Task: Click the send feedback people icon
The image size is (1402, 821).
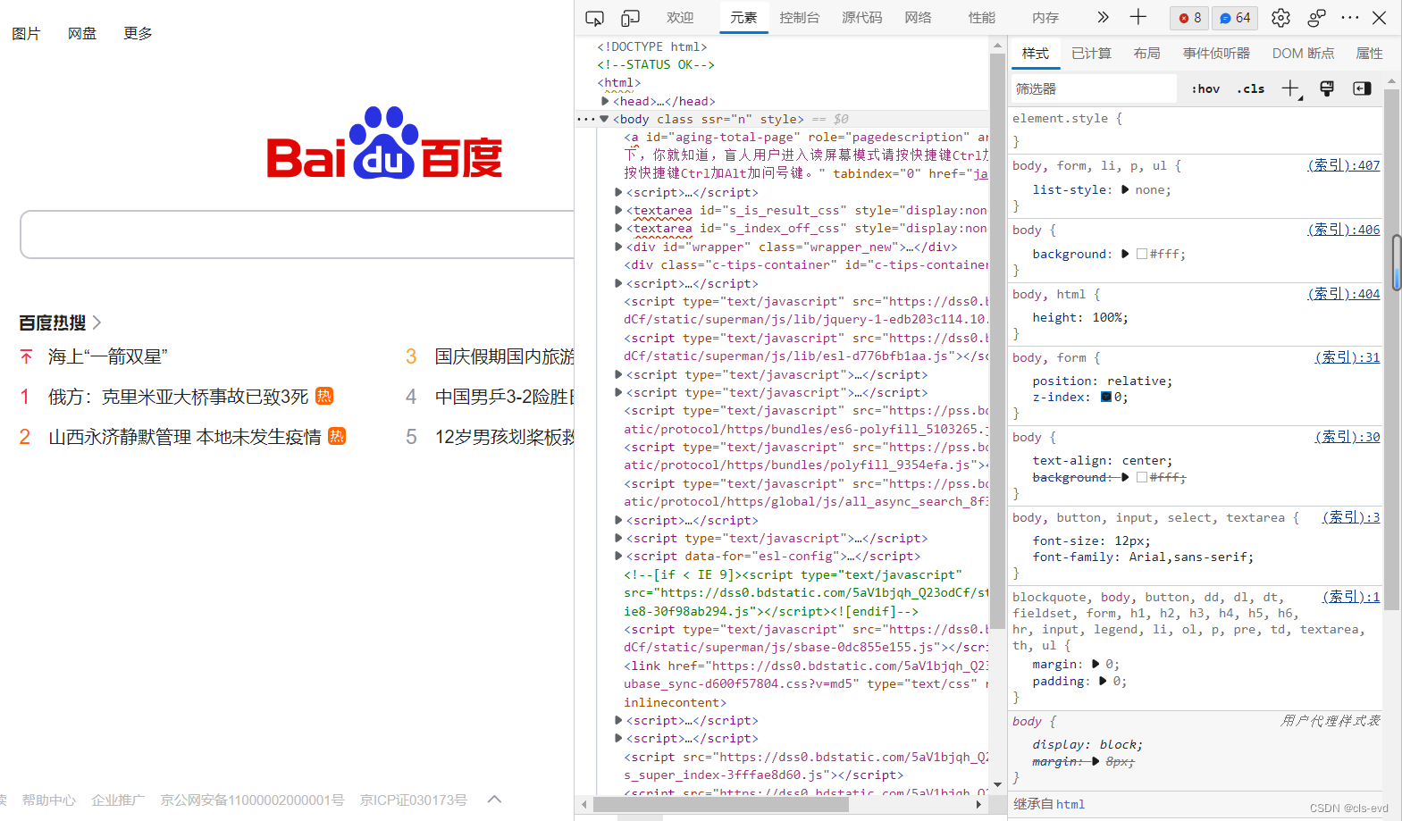Action: click(1316, 18)
